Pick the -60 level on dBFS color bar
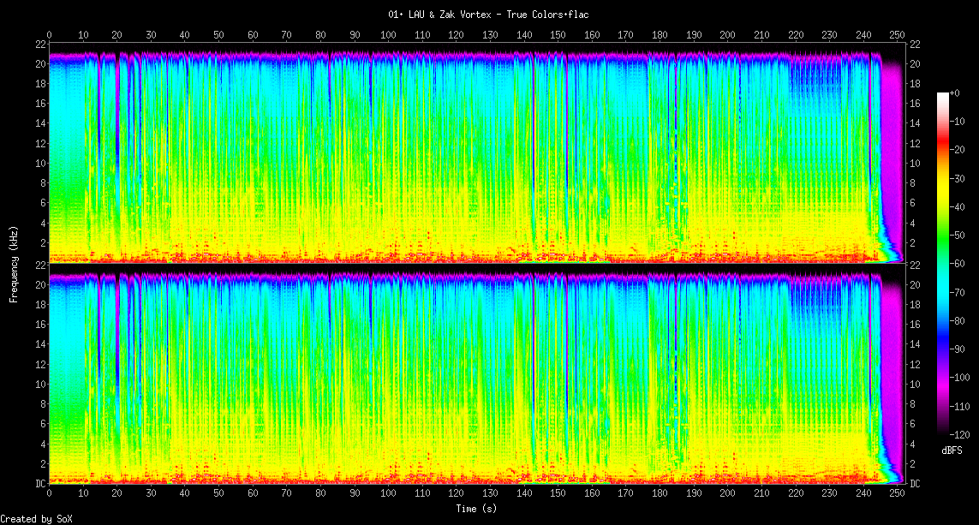This screenshot has height=525, width=979. point(943,265)
